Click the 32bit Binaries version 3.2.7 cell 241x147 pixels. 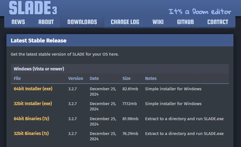[72, 134]
